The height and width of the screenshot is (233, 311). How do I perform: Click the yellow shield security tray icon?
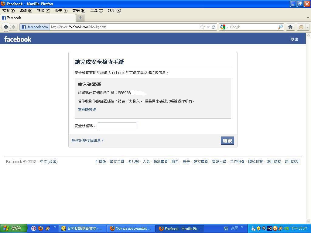tap(258, 228)
